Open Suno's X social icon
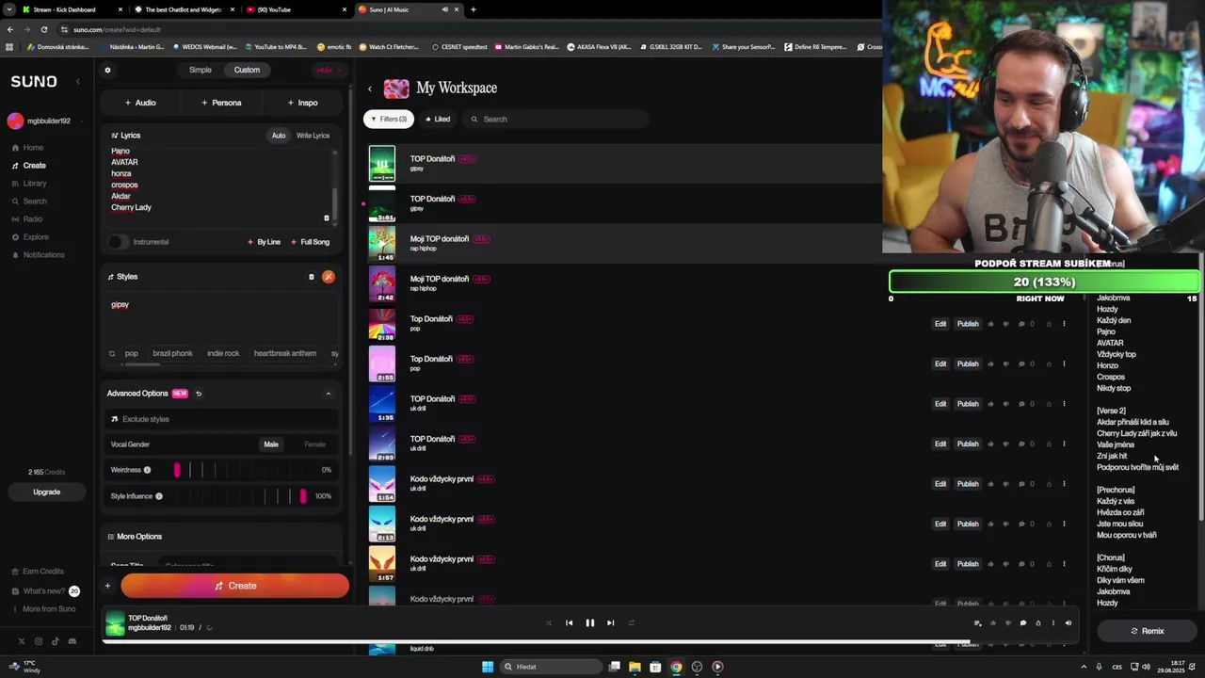This screenshot has width=1205, height=678. [21, 641]
